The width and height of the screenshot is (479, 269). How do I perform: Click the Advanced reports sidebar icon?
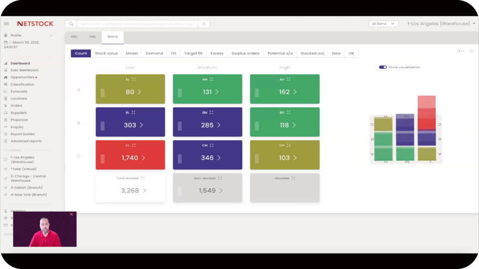pyautogui.click(x=5, y=141)
